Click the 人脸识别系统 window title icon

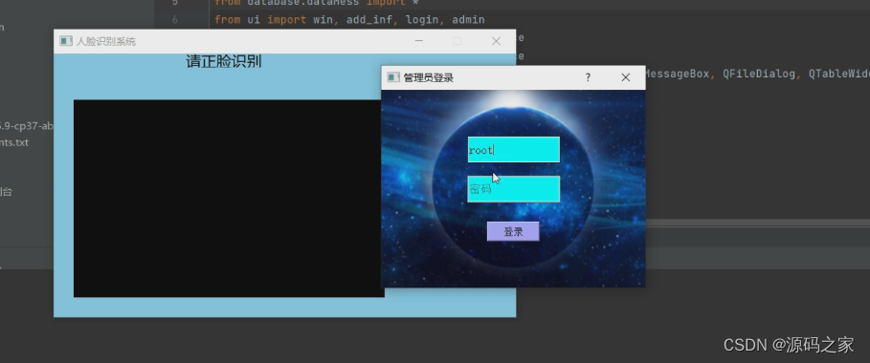66,41
